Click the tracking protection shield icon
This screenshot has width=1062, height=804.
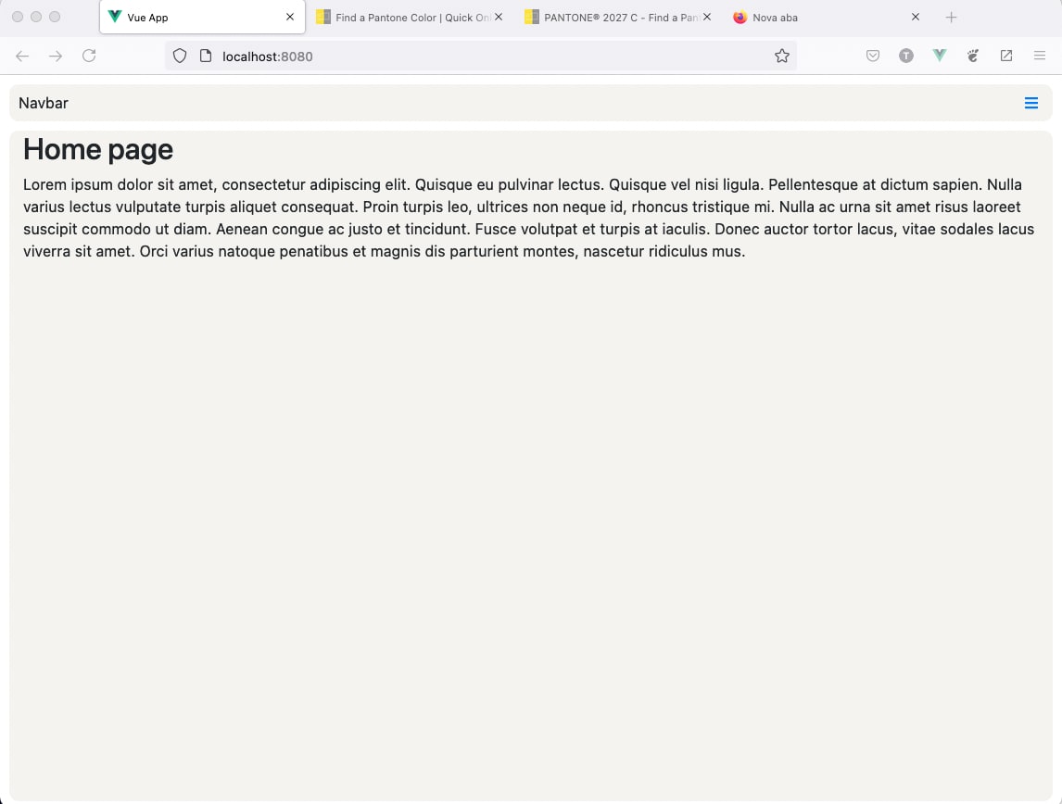coord(179,56)
